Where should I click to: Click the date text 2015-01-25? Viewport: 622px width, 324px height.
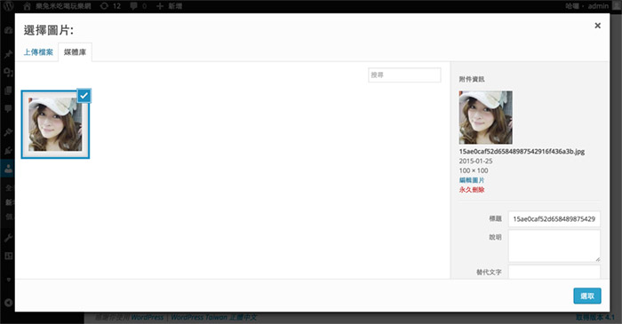pyautogui.click(x=475, y=162)
